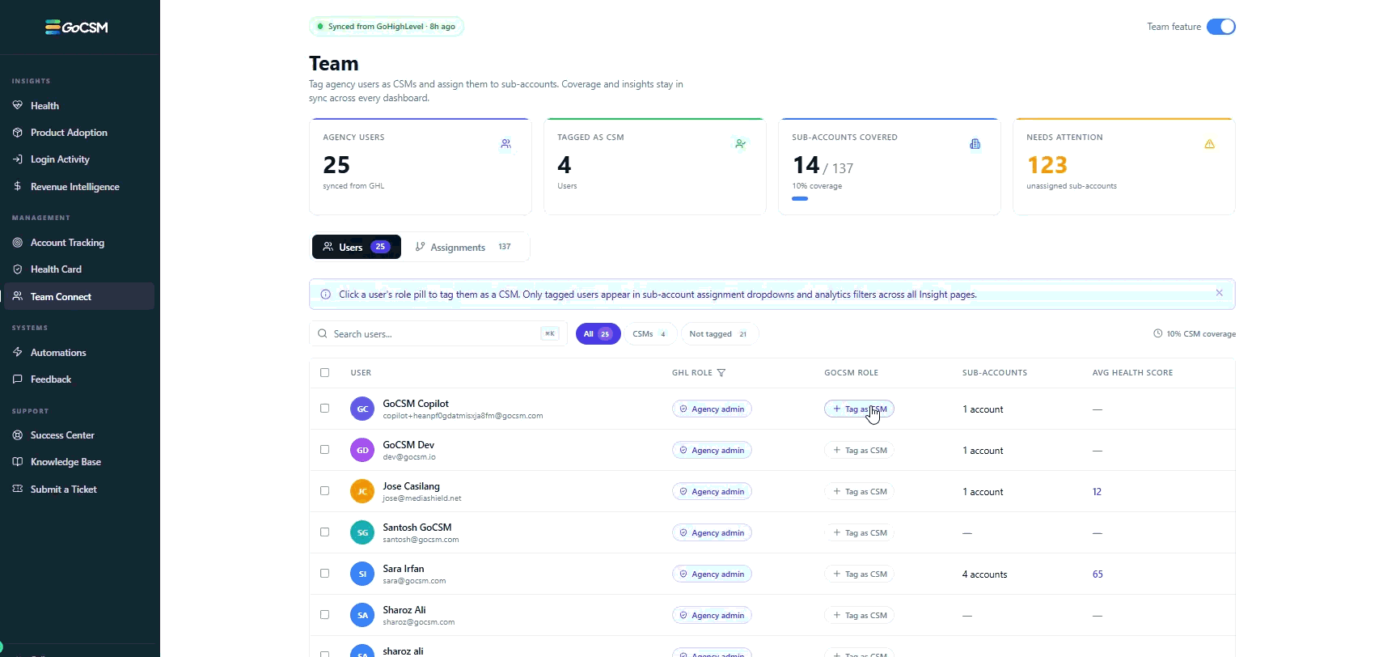The height and width of the screenshot is (657, 1383).
Task: Show All users filter
Action: [x=598, y=334]
